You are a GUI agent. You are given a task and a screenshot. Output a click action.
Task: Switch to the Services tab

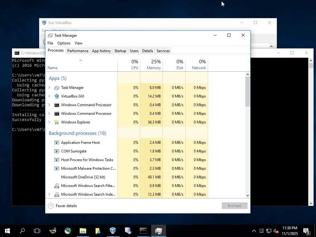coord(163,51)
